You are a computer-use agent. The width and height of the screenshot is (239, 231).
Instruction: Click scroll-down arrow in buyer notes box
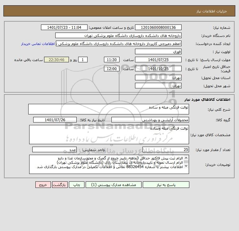pyautogui.click(x=186, y=166)
